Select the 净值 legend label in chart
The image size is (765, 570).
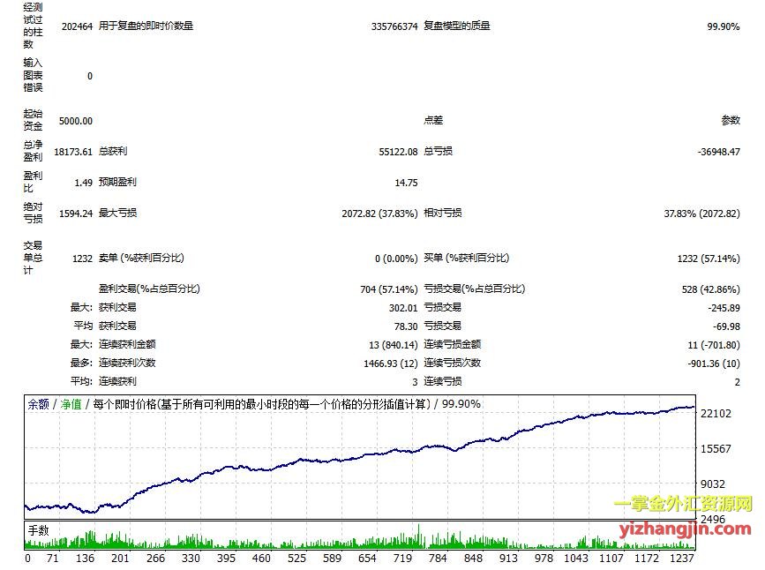pos(71,404)
